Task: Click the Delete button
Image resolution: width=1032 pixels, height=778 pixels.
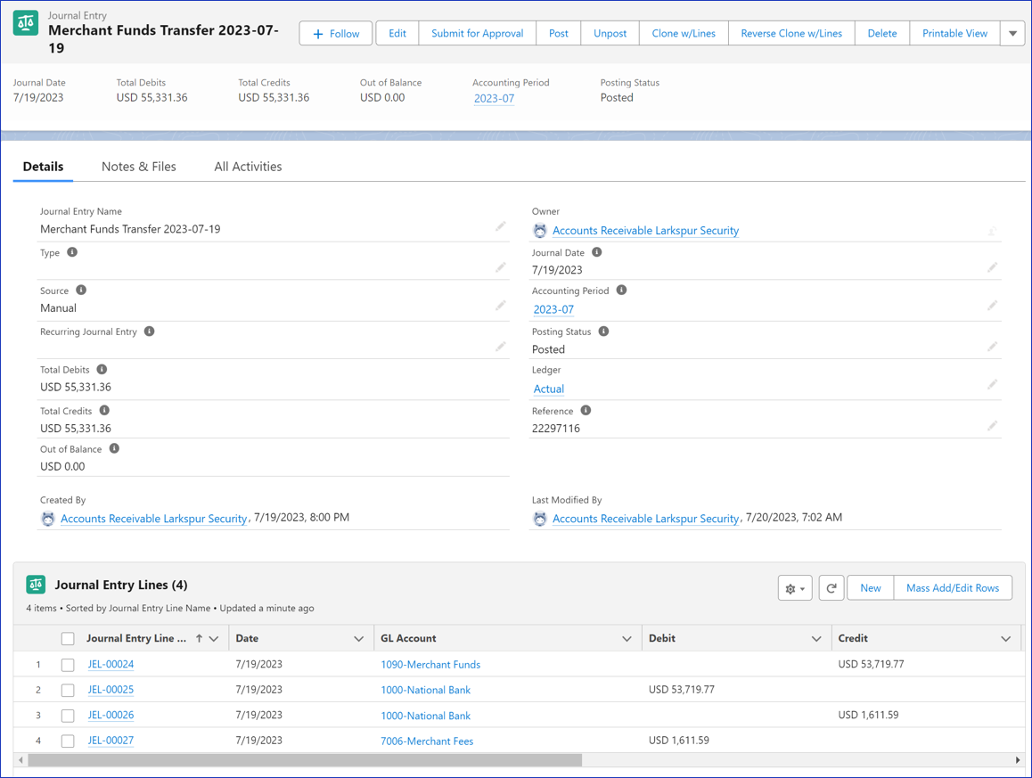Action: click(x=882, y=33)
